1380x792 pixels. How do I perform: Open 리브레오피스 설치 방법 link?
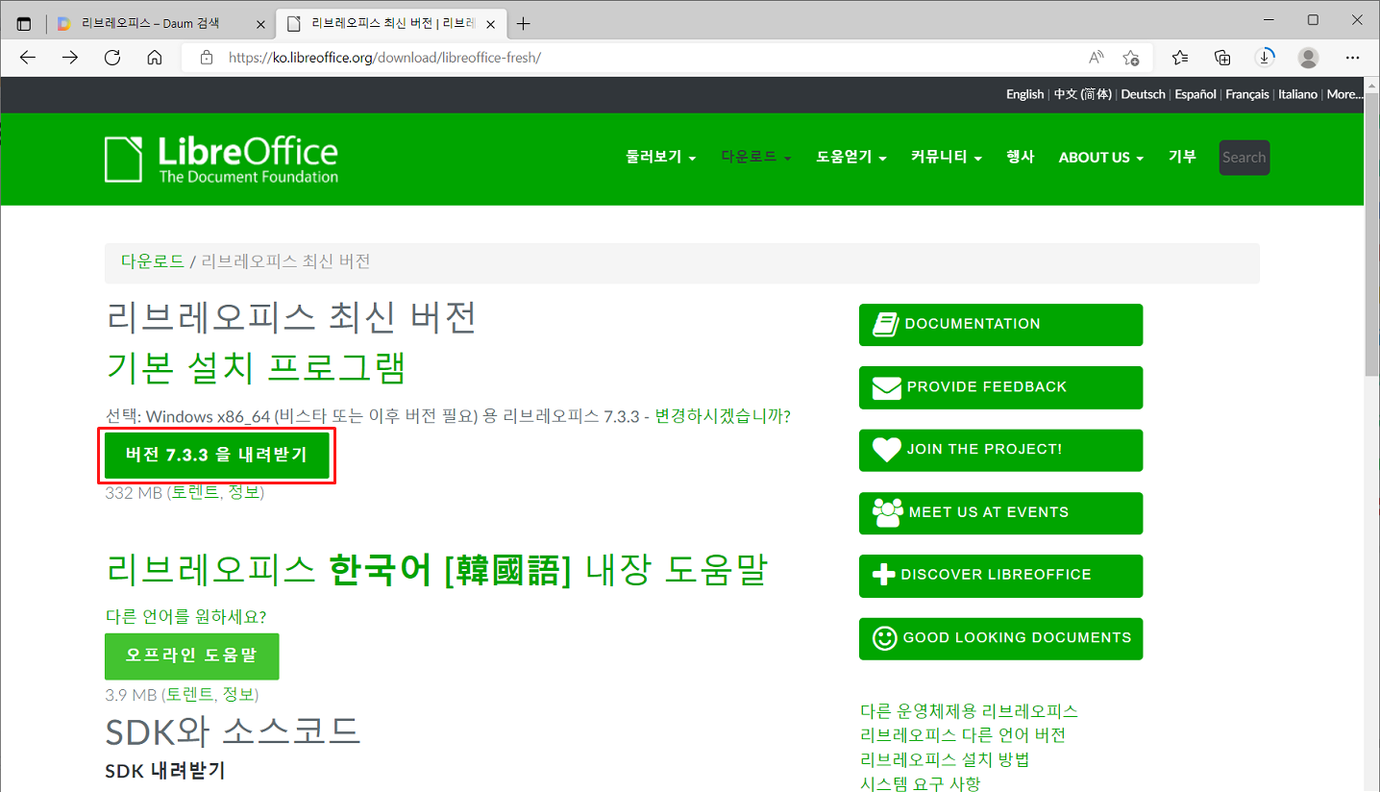tap(945, 759)
